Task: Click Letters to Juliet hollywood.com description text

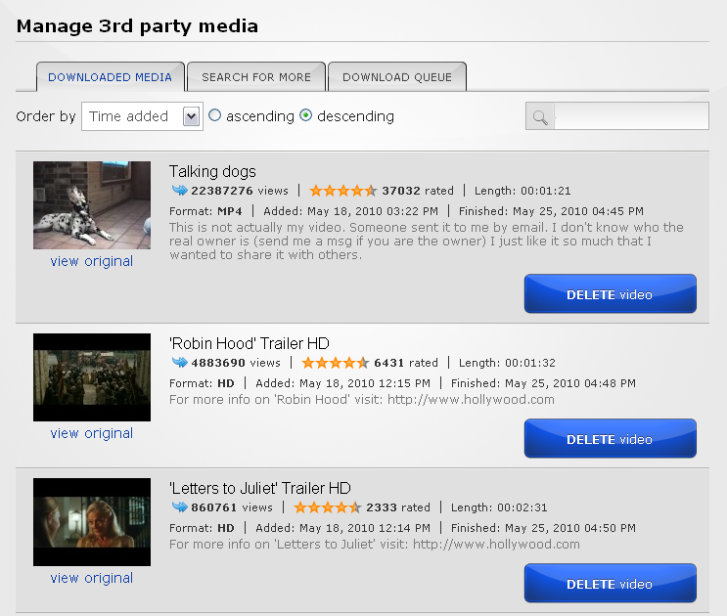Action: coord(375,545)
